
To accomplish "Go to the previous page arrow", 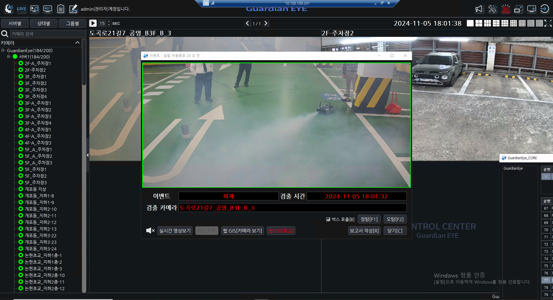I will (247, 23).
